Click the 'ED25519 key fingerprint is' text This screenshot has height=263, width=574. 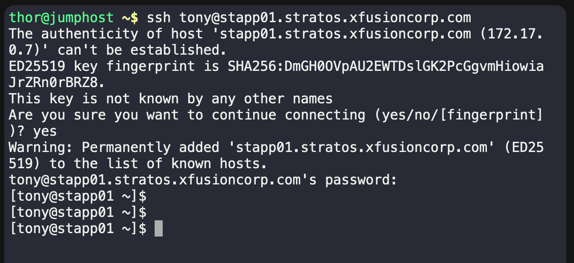pyautogui.click(x=114, y=67)
